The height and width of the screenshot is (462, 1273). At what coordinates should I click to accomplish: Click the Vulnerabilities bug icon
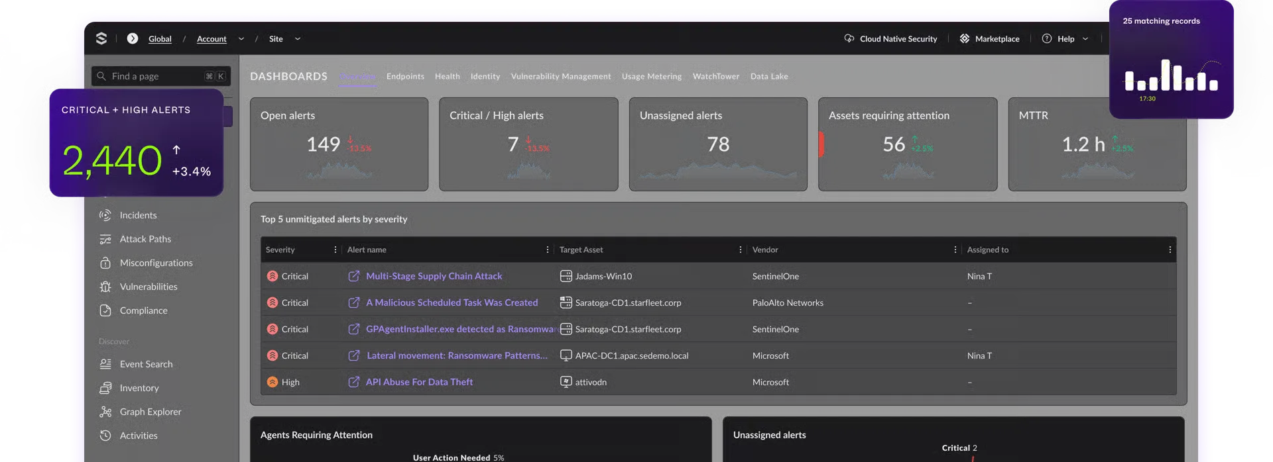tap(105, 287)
